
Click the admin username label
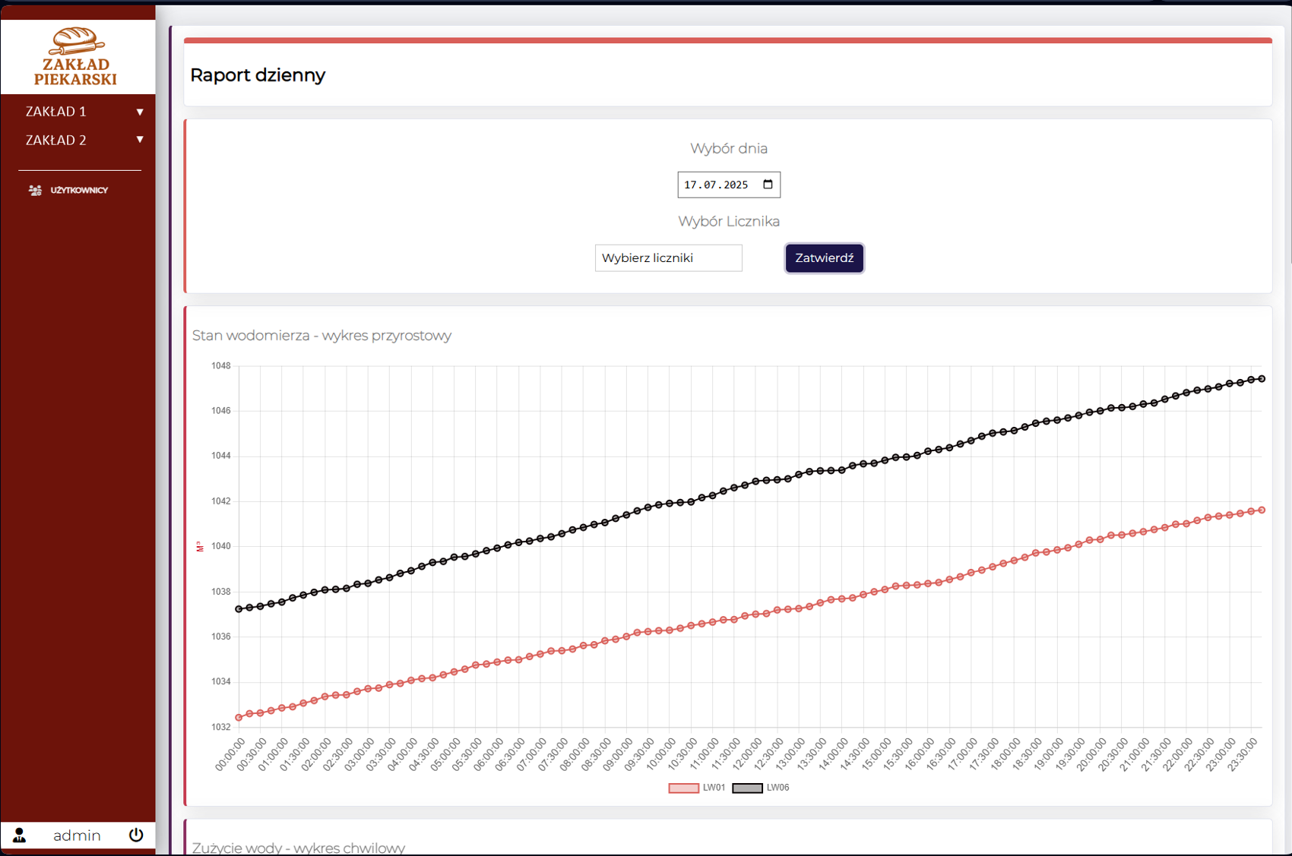tap(77, 835)
